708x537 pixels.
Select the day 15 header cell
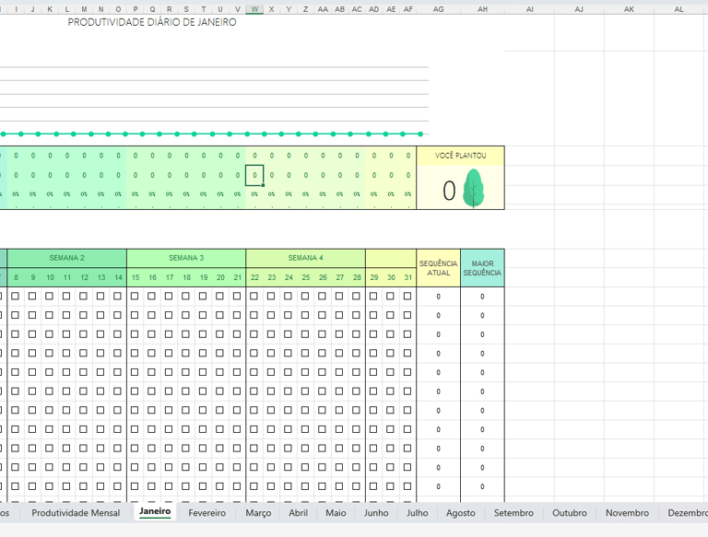tap(136, 277)
